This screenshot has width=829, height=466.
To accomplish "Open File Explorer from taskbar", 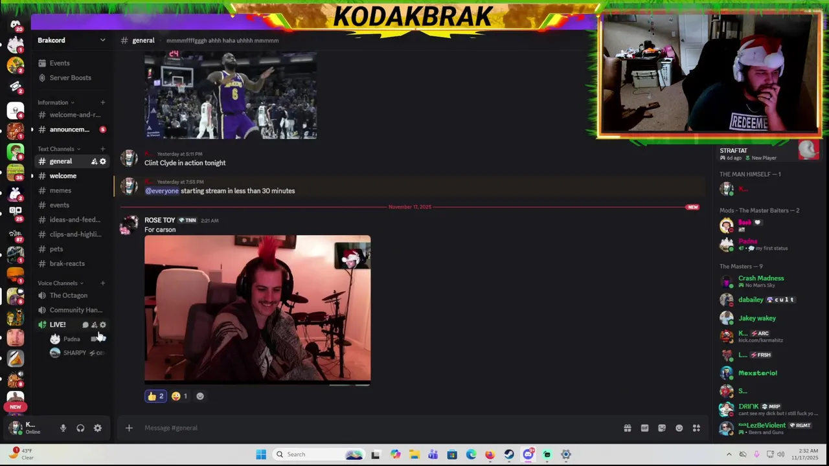I will pos(414,454).
